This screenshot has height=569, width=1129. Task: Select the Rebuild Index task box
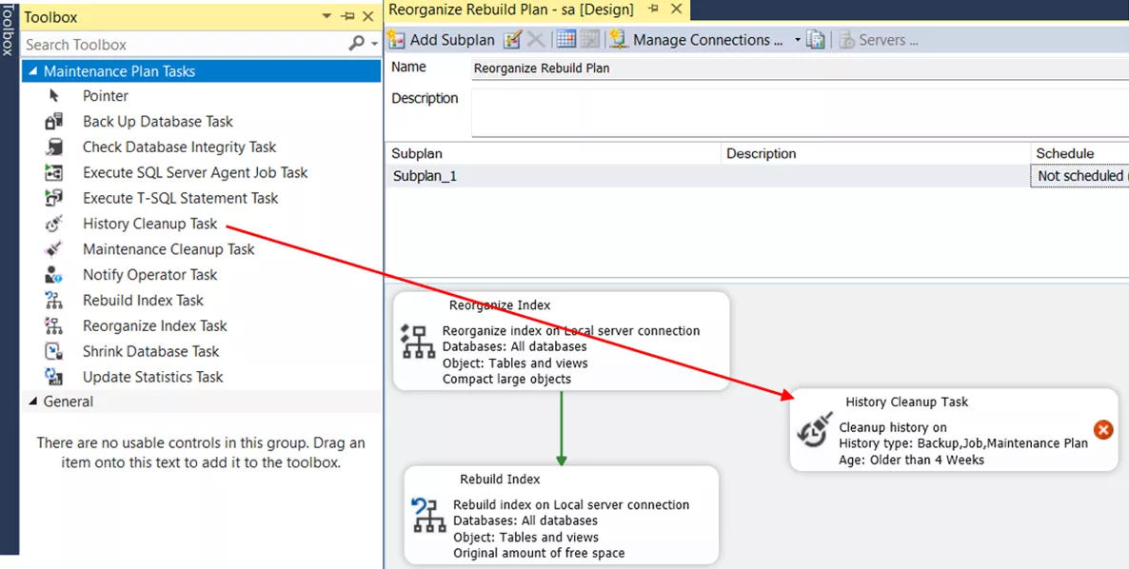click(x=562, y=515)
